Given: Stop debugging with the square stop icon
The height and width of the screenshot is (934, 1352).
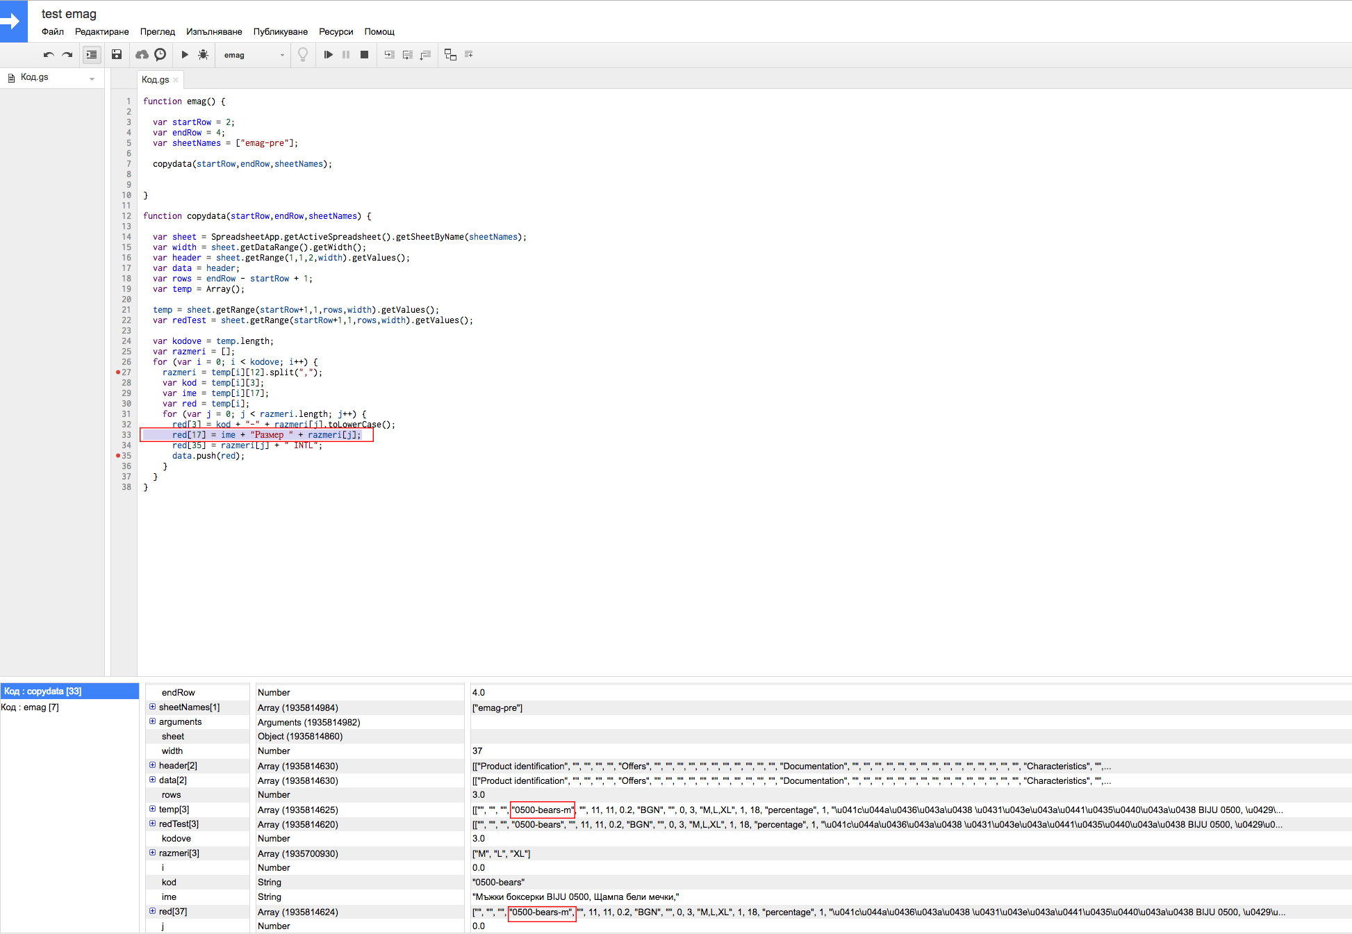Looking at the screenshot, I should 364,55.
